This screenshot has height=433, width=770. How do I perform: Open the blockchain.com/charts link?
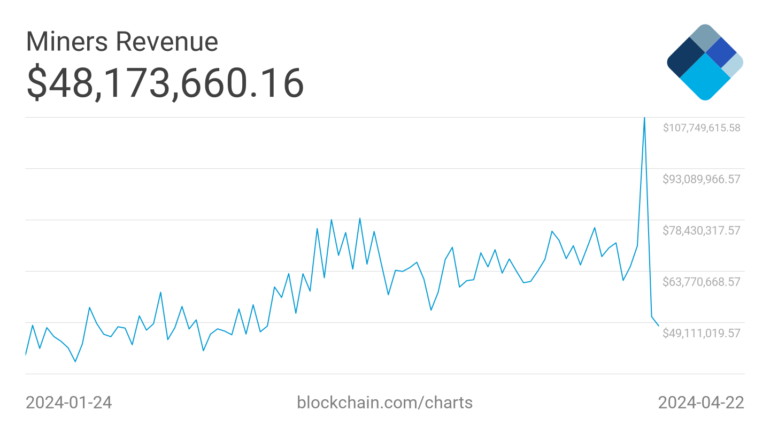click(384, 402)
